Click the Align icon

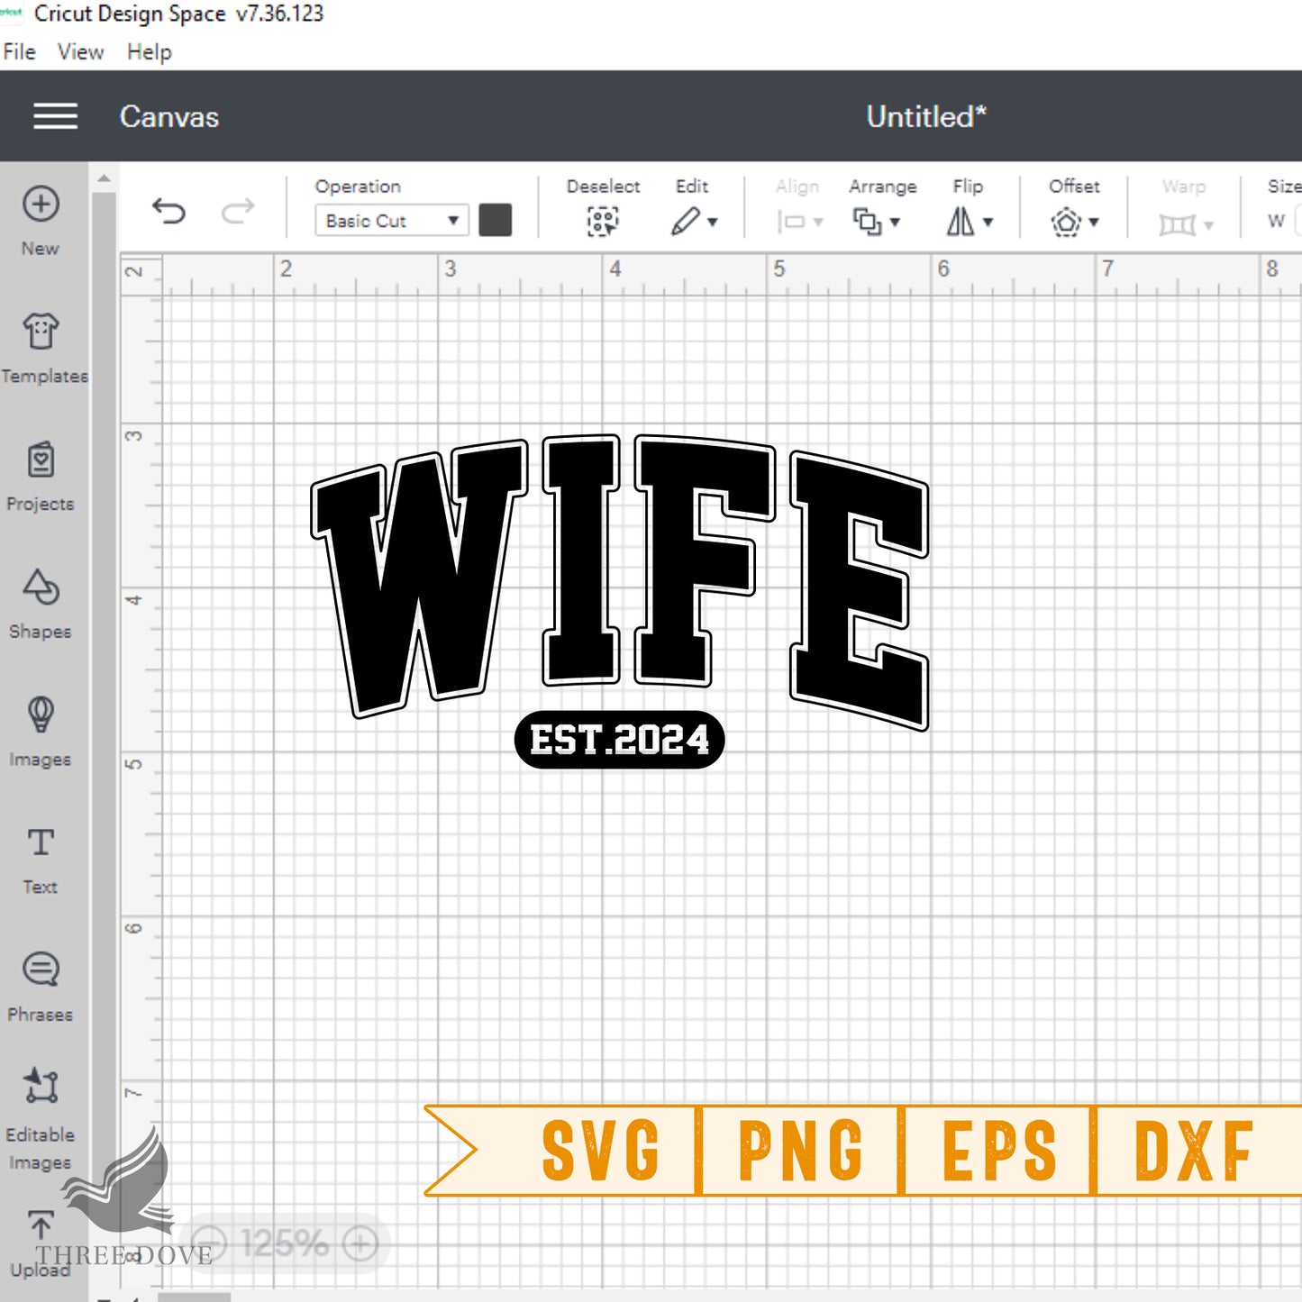pos(790,222)
